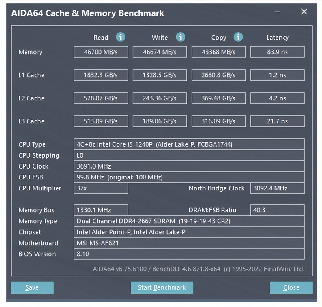Click the Save button

[32, 287]
